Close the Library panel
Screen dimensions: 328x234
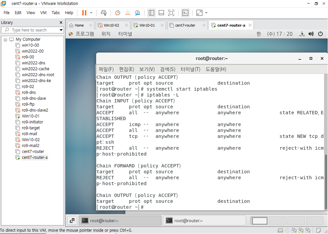pos(61,22)
